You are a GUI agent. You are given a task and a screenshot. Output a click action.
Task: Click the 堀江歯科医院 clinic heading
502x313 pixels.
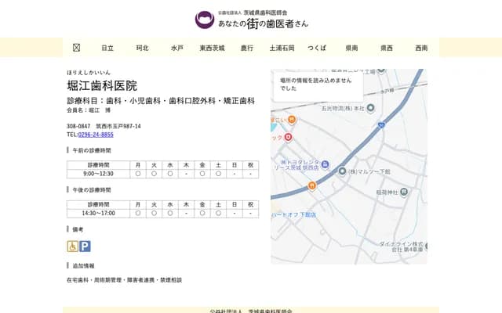pos(102,85)
